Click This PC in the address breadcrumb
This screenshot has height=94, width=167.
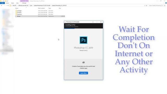(14, 5)
